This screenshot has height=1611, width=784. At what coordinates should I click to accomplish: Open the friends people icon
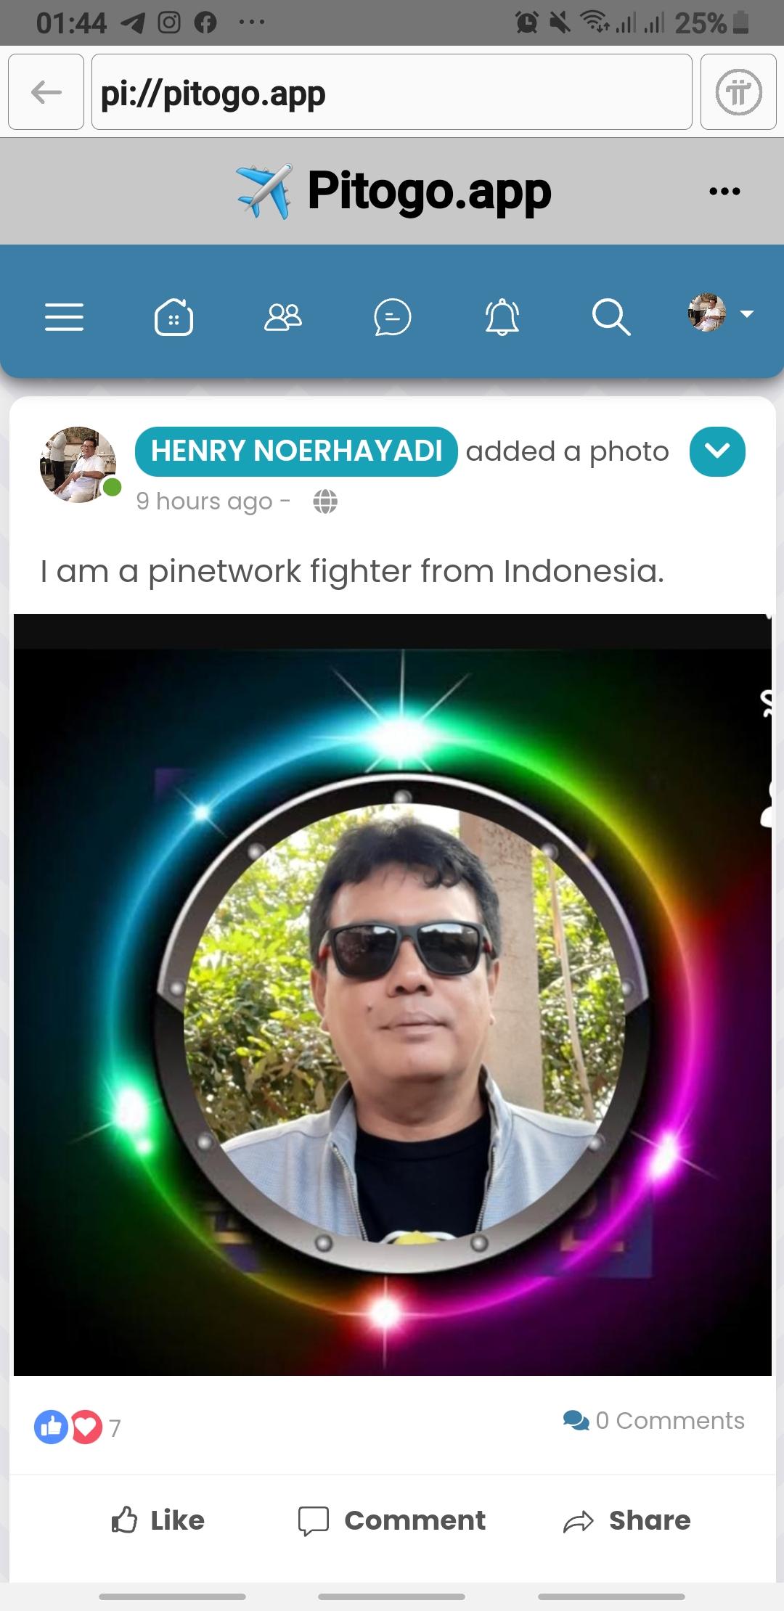tap(283, 317)
